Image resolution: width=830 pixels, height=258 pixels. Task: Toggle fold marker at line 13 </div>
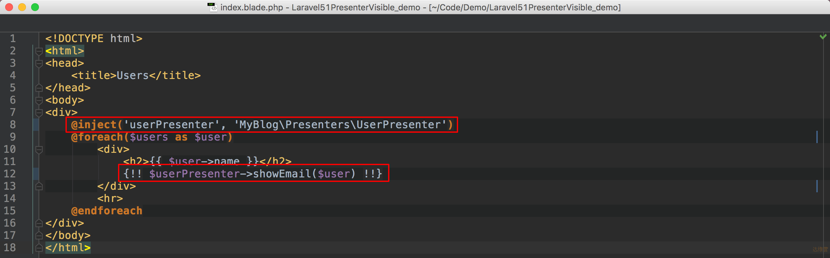(39, 186)
